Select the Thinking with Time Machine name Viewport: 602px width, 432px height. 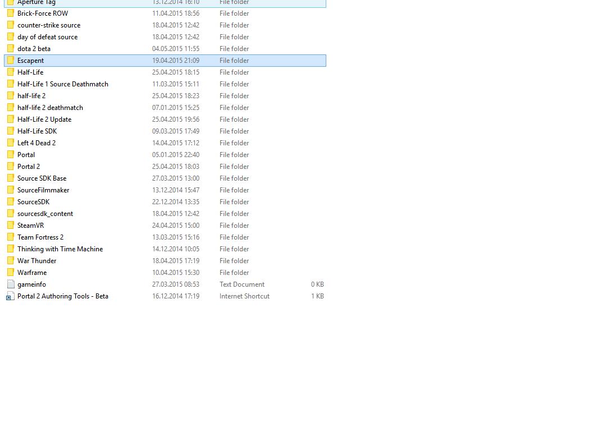[x=60, y=249]
